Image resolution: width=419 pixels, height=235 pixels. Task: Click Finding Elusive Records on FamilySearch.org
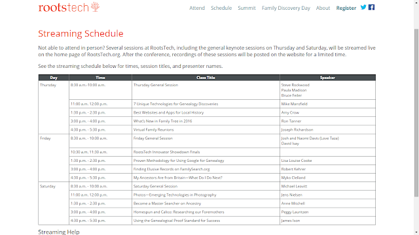click(172, 169)
